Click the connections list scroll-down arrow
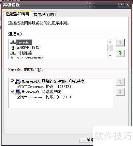 coord(110,56)
